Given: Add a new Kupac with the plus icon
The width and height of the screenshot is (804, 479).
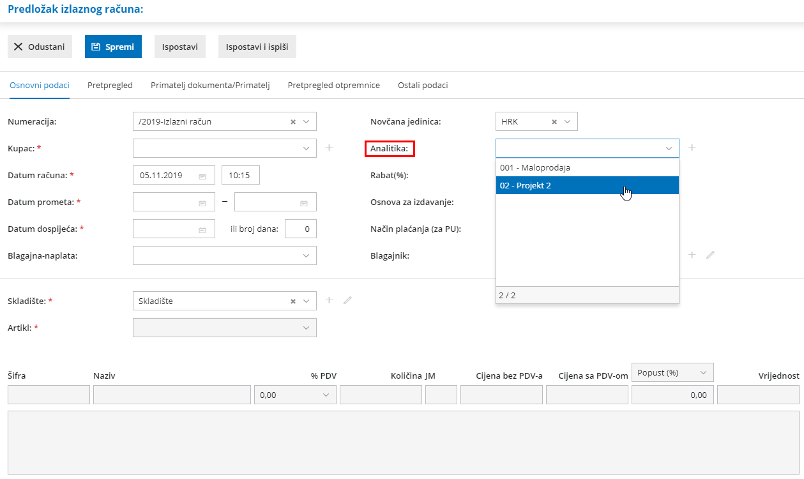Looking at the screenshot, I should click(330, 148).
